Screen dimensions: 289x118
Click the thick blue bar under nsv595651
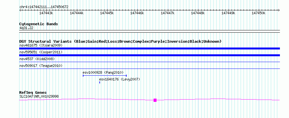pyautogui.click(x=149, y=55)
